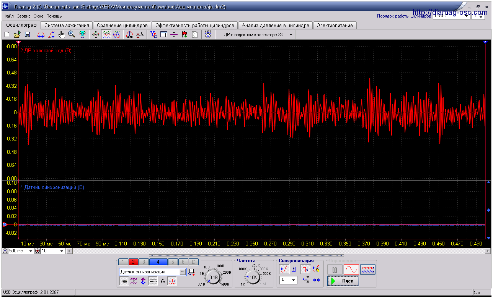493x297 pixels.
Task: Click the auto settings timer icon
Action: tap(208, 35)
